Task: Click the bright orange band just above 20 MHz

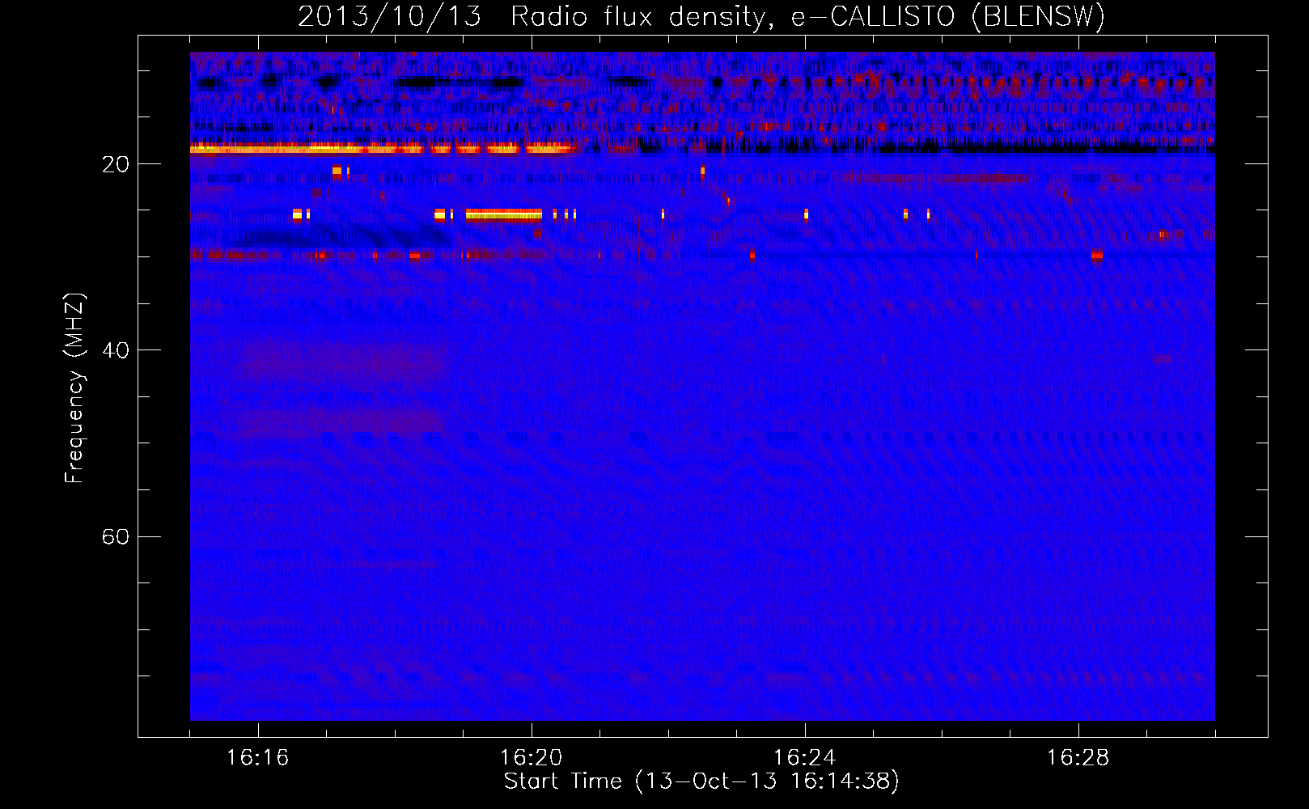Action: 384,148
